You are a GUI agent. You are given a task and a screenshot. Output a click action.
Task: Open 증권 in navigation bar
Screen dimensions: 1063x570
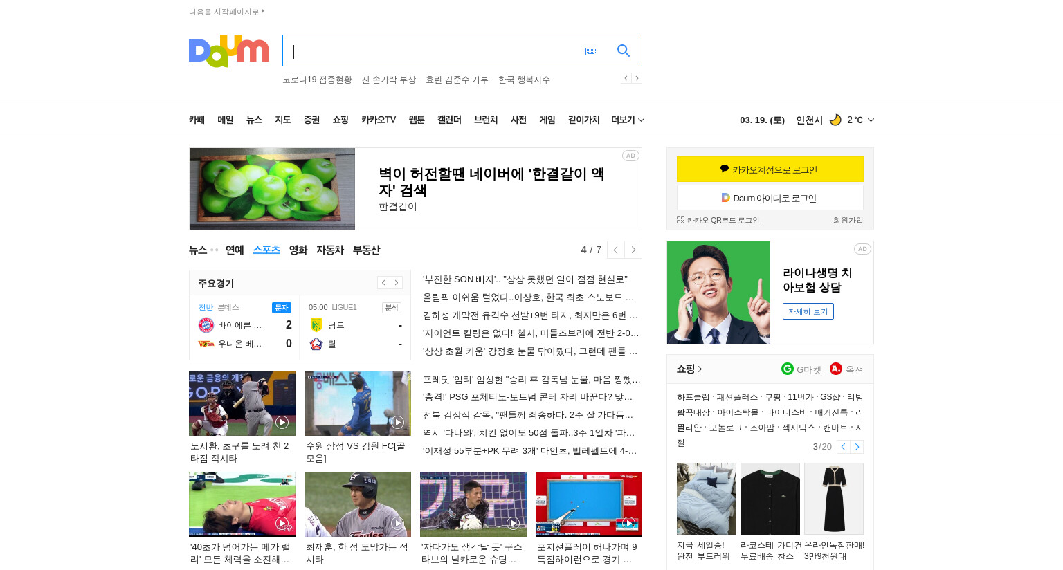(x=311, y=120)
